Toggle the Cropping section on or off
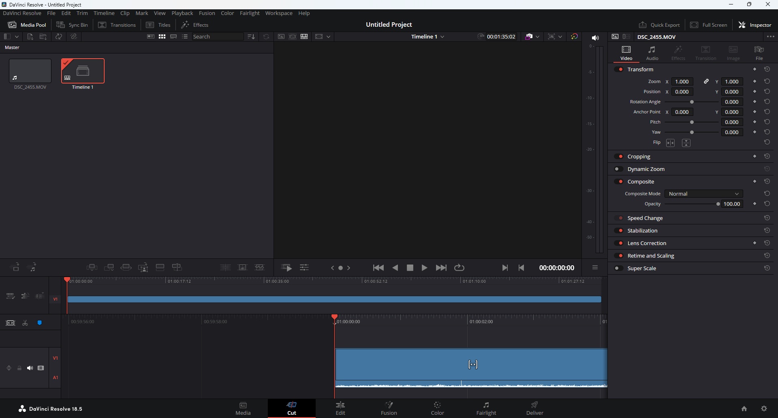 [x=619, y=156]
